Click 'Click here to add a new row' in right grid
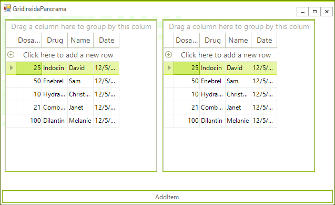The image size is (335, 205). (226, 55)
